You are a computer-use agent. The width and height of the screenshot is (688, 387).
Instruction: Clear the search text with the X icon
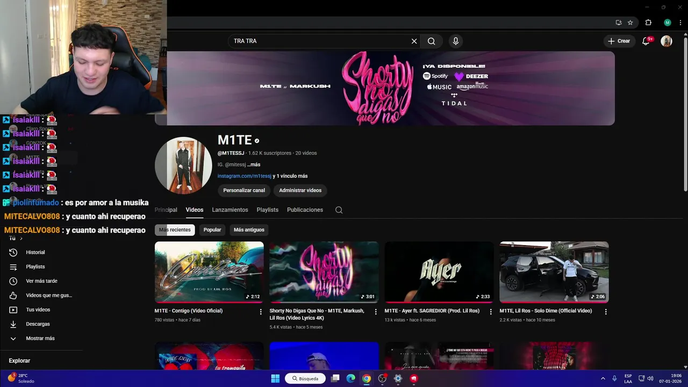point(414,41)
